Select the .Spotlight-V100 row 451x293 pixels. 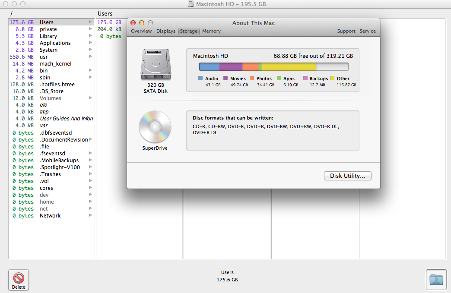pyautogui.click(x=51, y=167)
